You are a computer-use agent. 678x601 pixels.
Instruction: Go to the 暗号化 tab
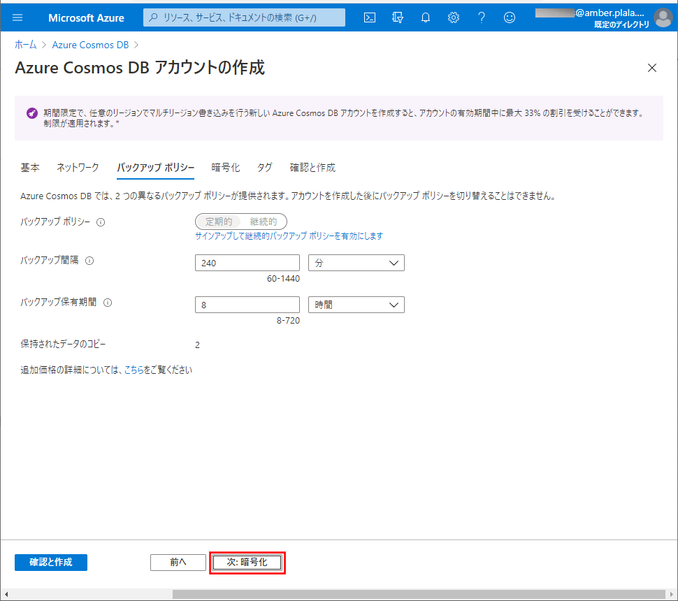pos(226,168)
